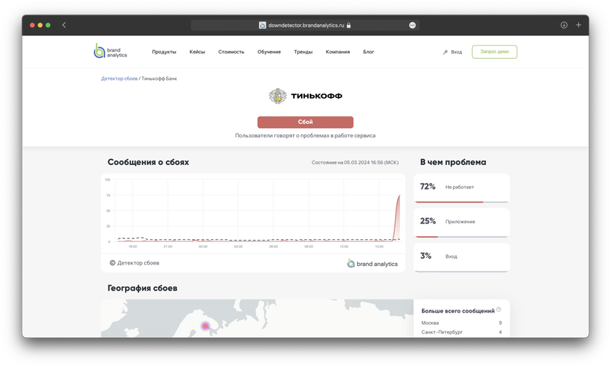Click the Brand Analytics logo in header
This screenshot has height=367, width=611.
(111, 51)
